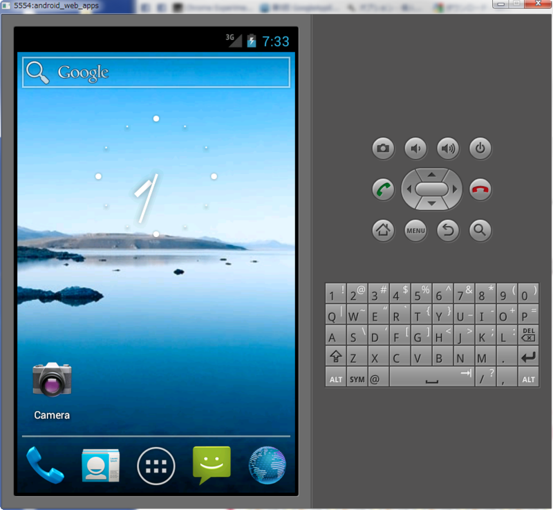Click the emulator camera hardware button
Image resolution: width=553 pixels, height=510 pixels.
[383, 148]
